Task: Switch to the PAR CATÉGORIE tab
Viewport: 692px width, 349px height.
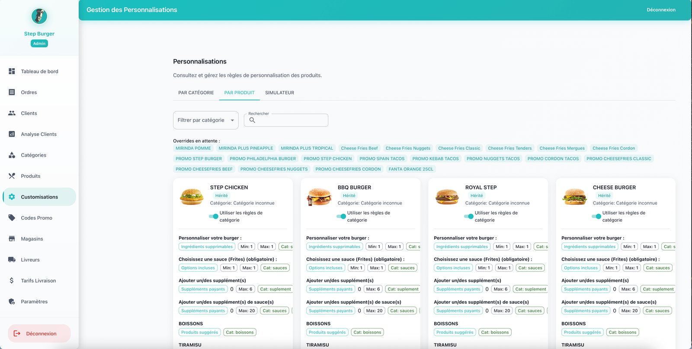Action: (196, 93)
